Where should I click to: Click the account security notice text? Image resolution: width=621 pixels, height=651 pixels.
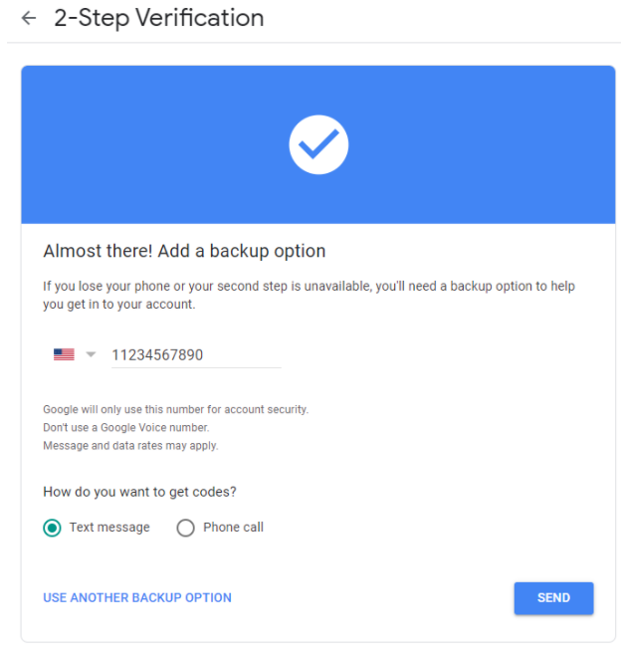pyautogui.click(x=175, y=409)
